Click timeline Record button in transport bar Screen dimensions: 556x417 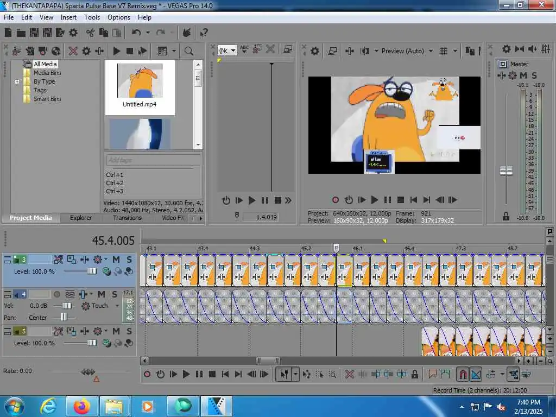(x=147, y=374)
